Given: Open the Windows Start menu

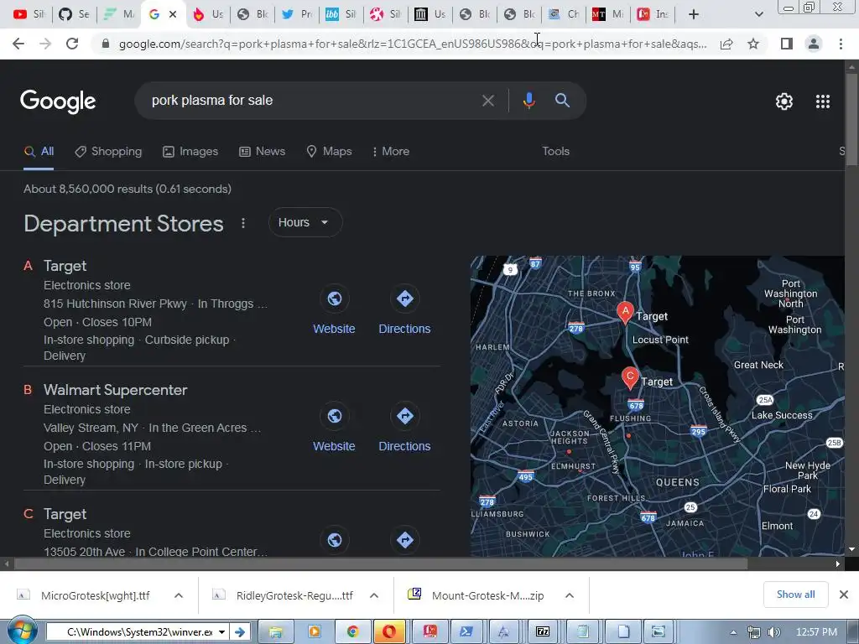Looking at the screenshot, I should coord(21,632).
